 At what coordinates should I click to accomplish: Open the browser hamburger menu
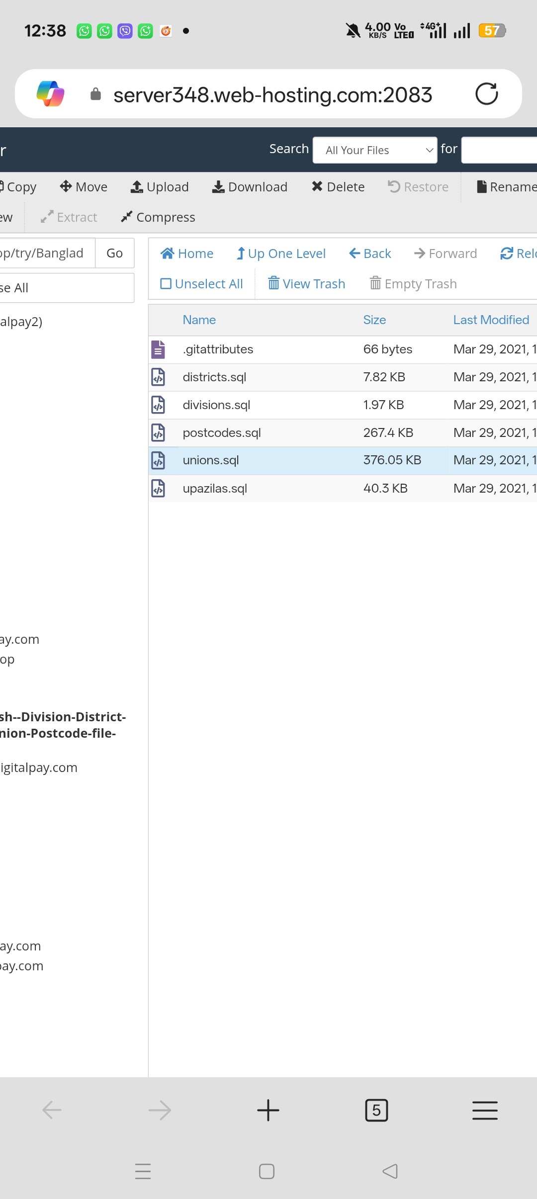point(485,1110)
